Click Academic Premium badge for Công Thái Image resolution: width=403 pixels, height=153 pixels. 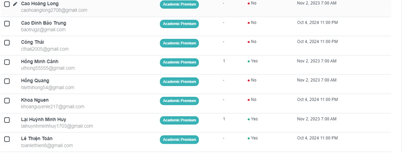179,43
